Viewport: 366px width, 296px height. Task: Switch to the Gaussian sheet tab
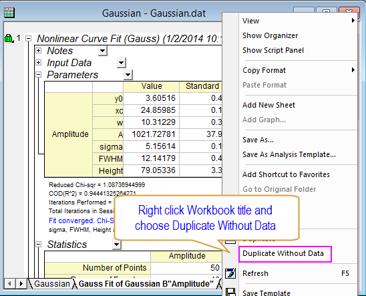(52, 284)
